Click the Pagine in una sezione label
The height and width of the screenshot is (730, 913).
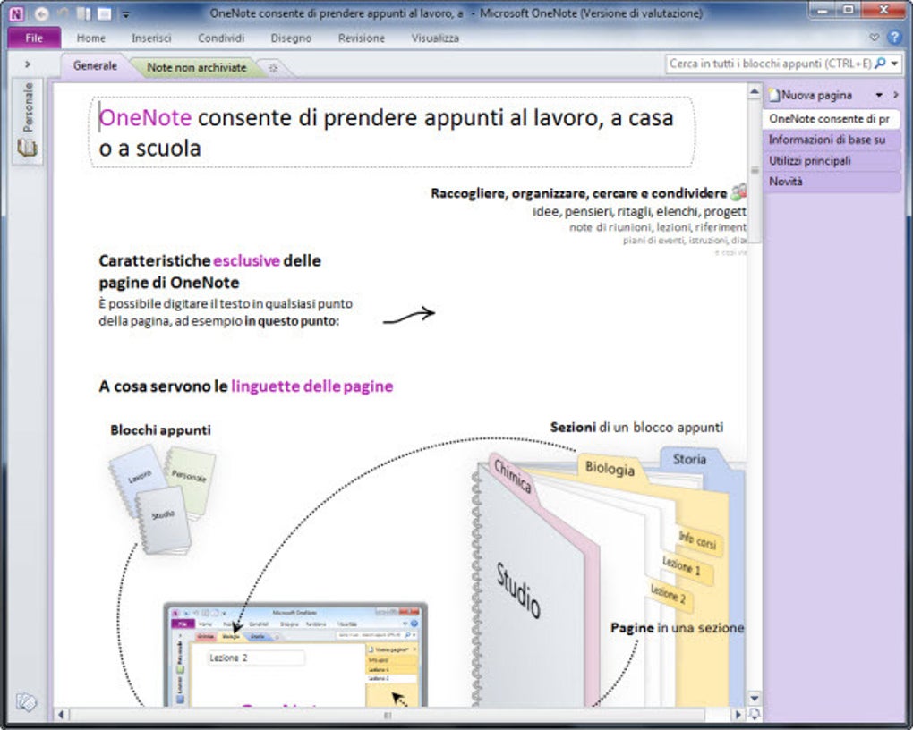677,627
